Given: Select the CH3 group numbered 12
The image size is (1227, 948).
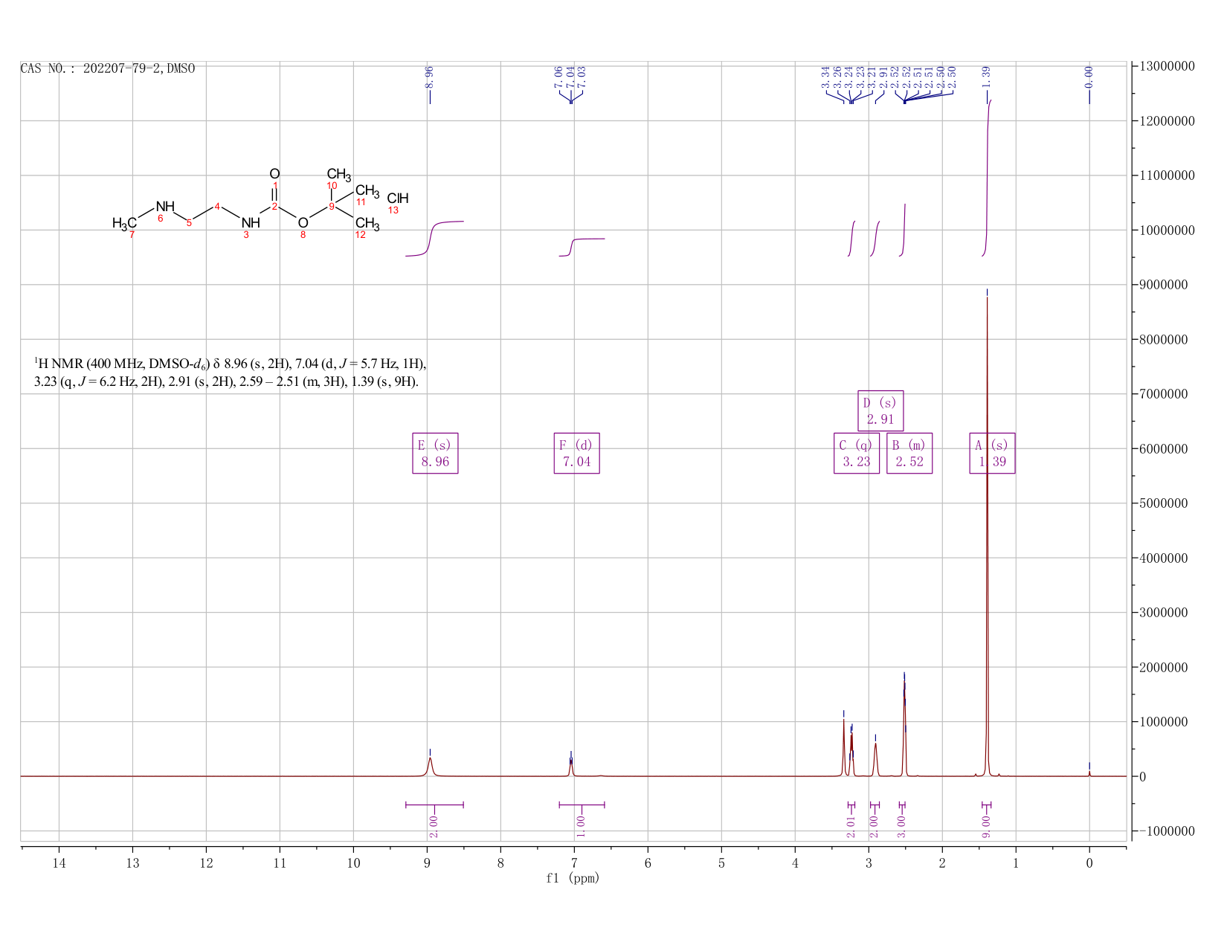Looking at the screenshot, I should click(x=367, y=223).
